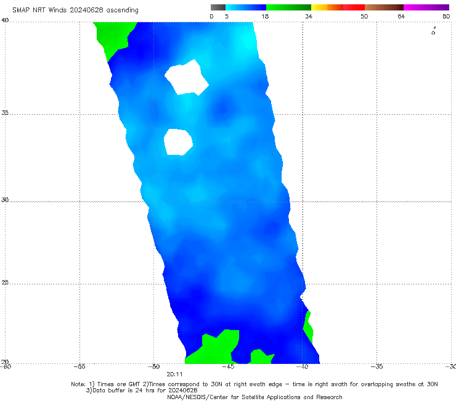
Task: Click the longitude axis label '-55'
Action: (79, 366)
